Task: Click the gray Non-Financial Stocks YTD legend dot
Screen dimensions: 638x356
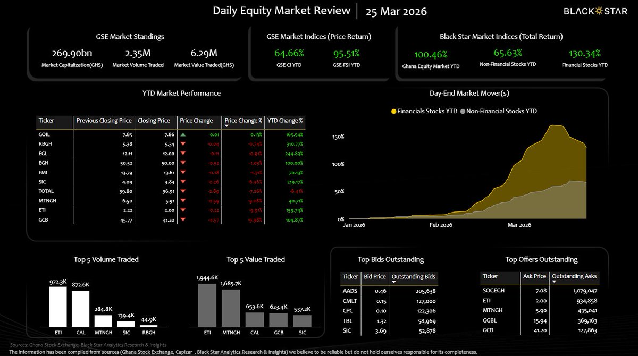Action: (x=463, y=112)
